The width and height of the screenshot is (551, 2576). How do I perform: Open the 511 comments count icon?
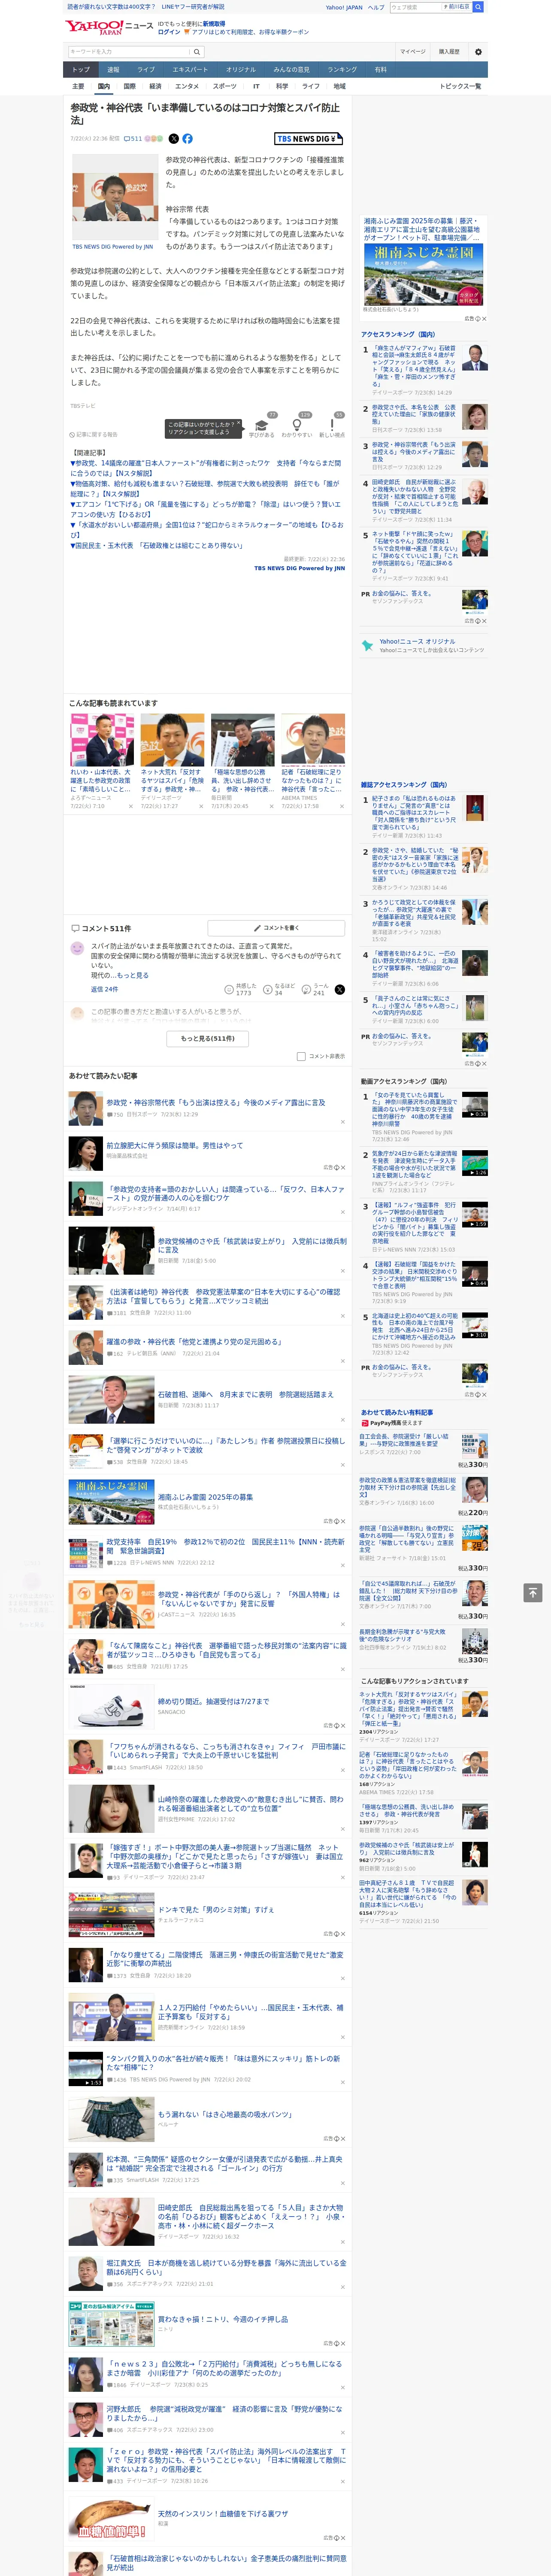(x=133, y=139)
